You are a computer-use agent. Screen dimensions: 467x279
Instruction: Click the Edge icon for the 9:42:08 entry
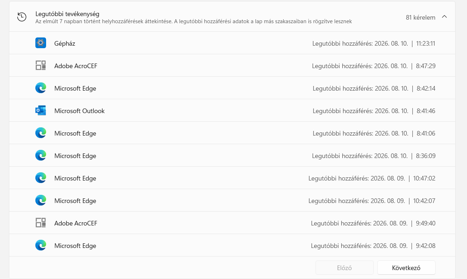point(41,245)
